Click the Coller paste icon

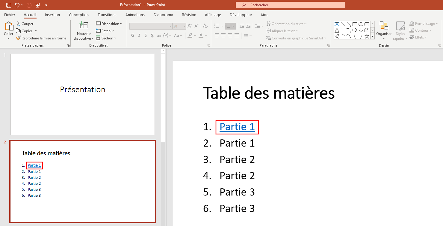click(x=9, y=26)
